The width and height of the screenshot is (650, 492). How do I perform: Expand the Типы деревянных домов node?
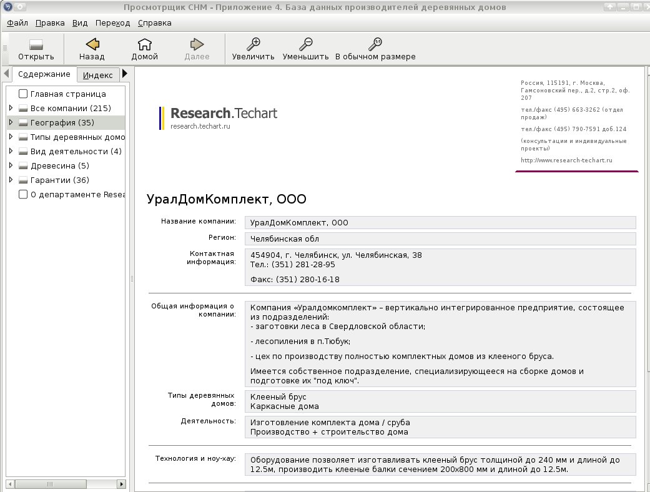click(x=11, y=136)
